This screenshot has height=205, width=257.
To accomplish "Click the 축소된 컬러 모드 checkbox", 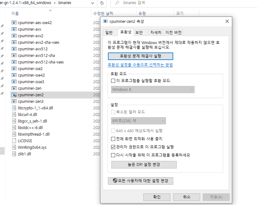I will (x=113, y=112).
